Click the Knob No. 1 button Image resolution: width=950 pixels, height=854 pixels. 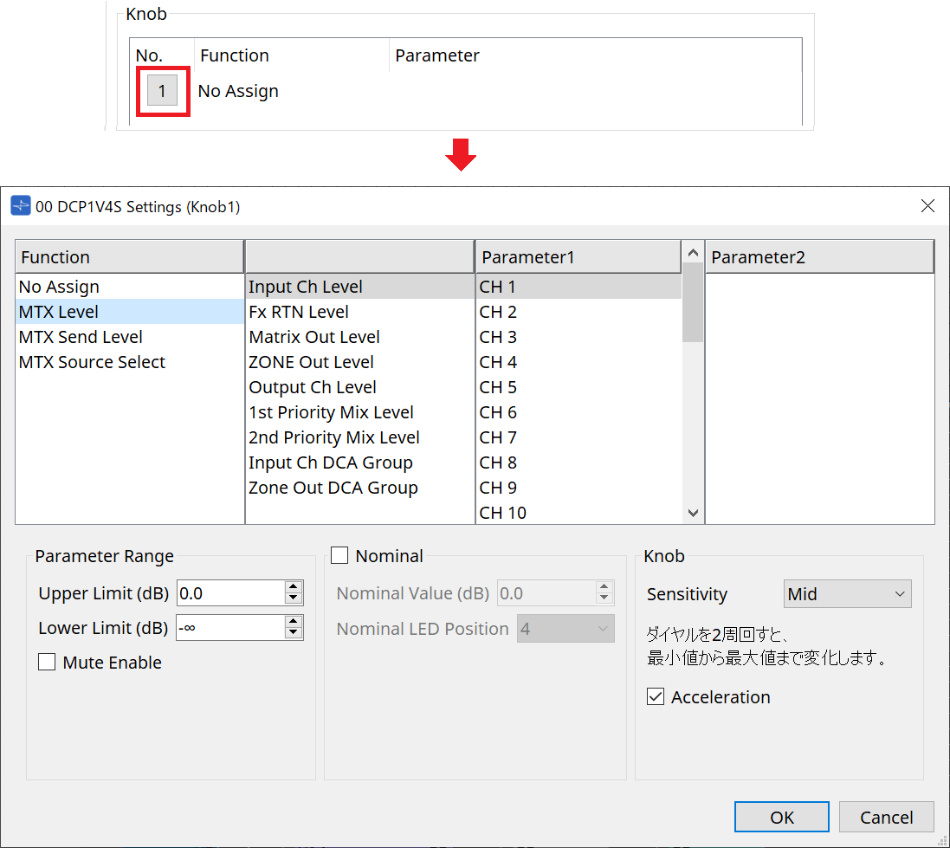click(x=162, y=90)
